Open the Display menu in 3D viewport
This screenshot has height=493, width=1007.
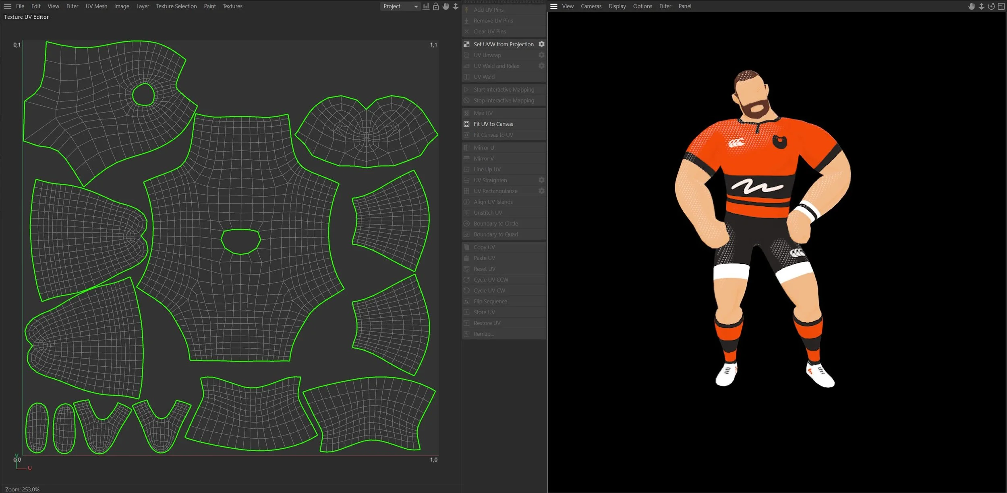(x=617, y=6)
